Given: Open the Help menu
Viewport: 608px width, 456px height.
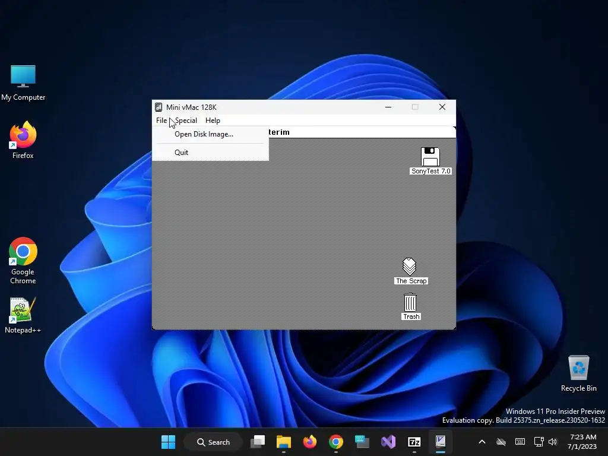Looking at the screenshot, I should 213,121.
